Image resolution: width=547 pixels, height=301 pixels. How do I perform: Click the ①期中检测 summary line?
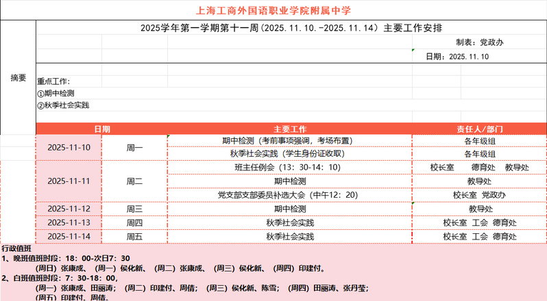click(56, 93)
